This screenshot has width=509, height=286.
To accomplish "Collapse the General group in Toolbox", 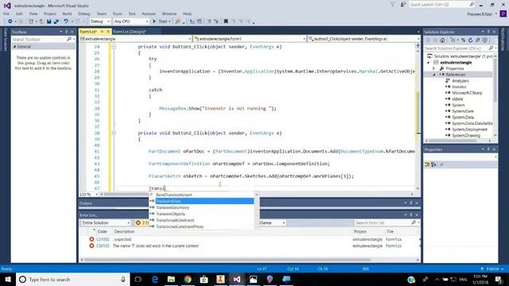I will coord(14,47).
